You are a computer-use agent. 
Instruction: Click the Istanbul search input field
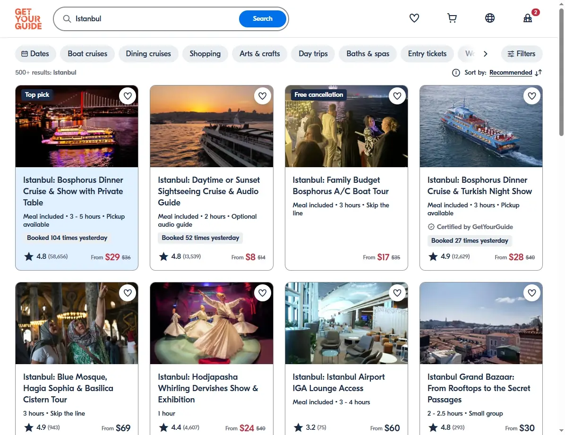155,19
